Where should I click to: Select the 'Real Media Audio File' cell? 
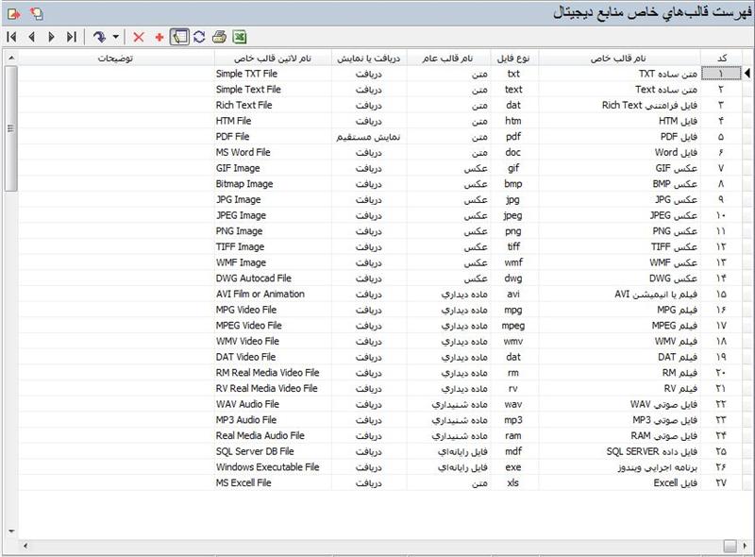(273, 435)
